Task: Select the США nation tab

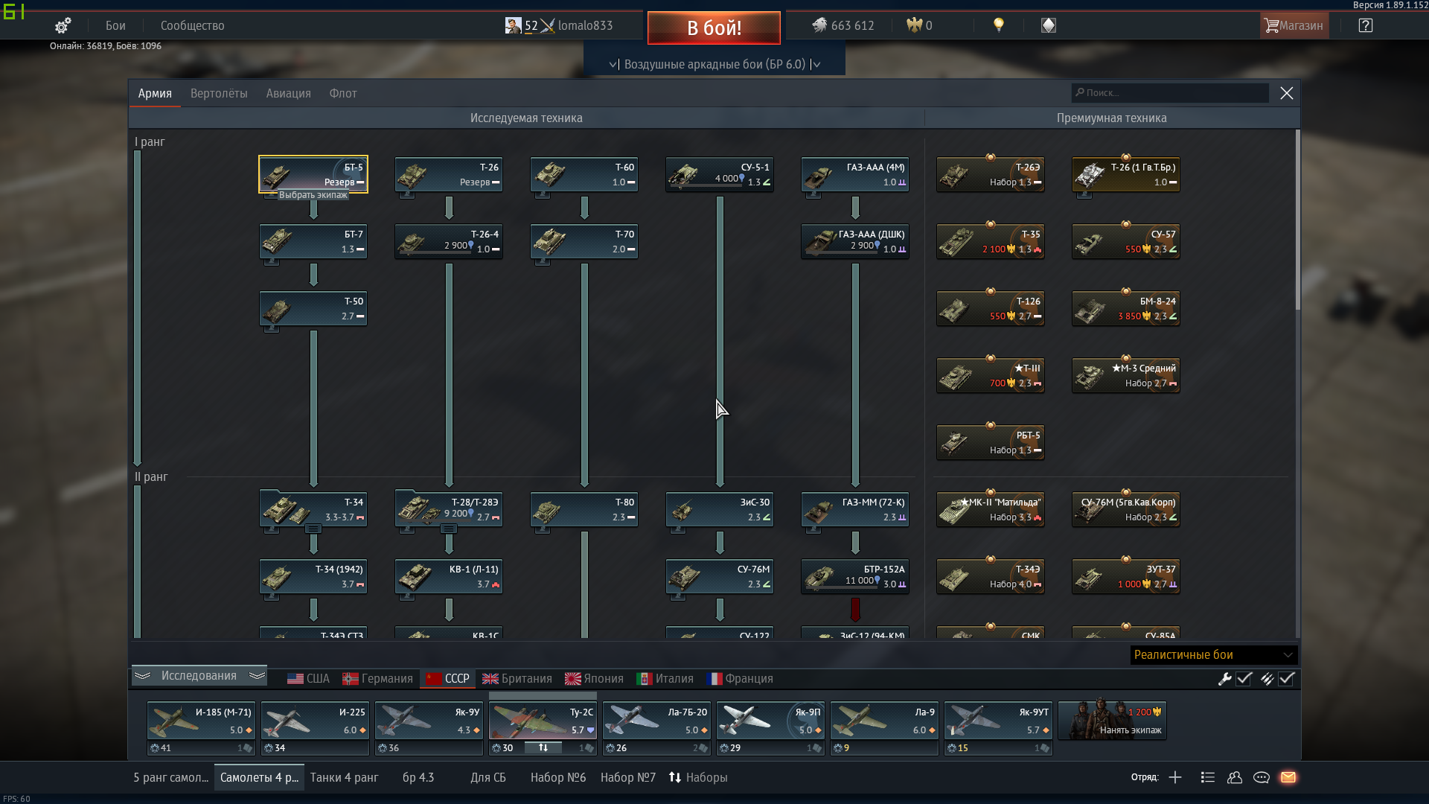Action: (308, 679)
